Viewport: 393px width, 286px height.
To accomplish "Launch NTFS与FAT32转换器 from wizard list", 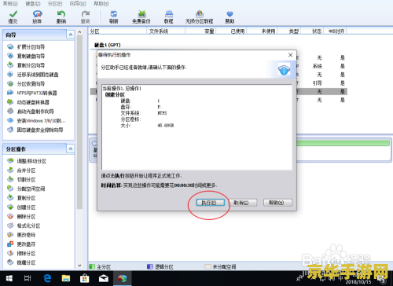I will point(36,93).
